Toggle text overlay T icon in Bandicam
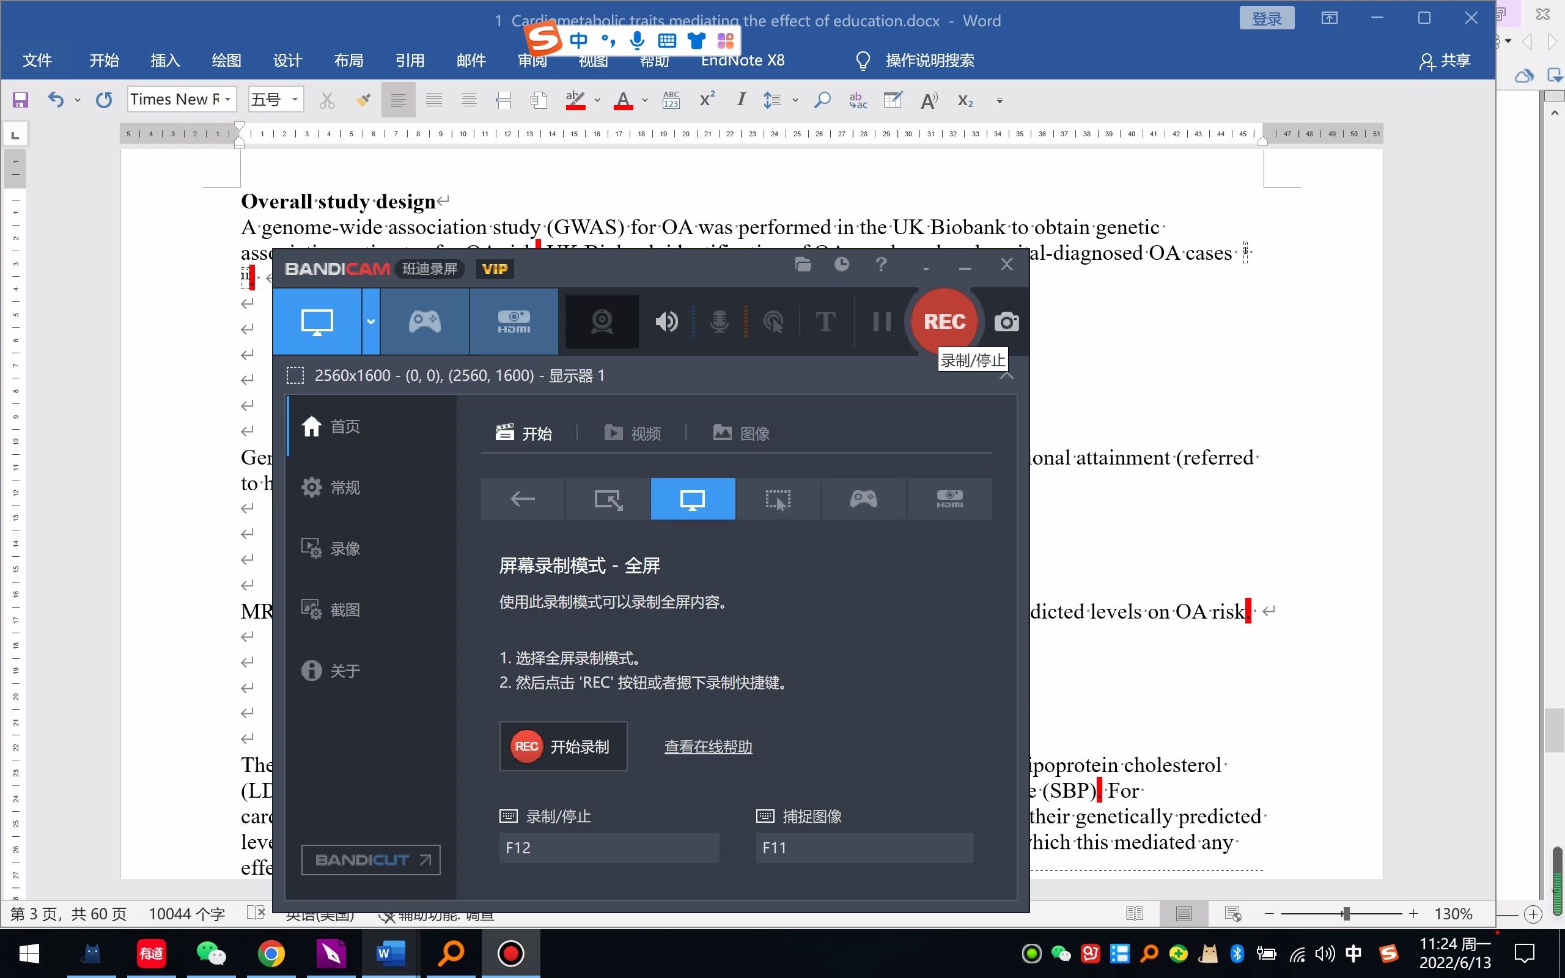The height and width of the screenshot is (978, 1565). click(x=825, y=322)
